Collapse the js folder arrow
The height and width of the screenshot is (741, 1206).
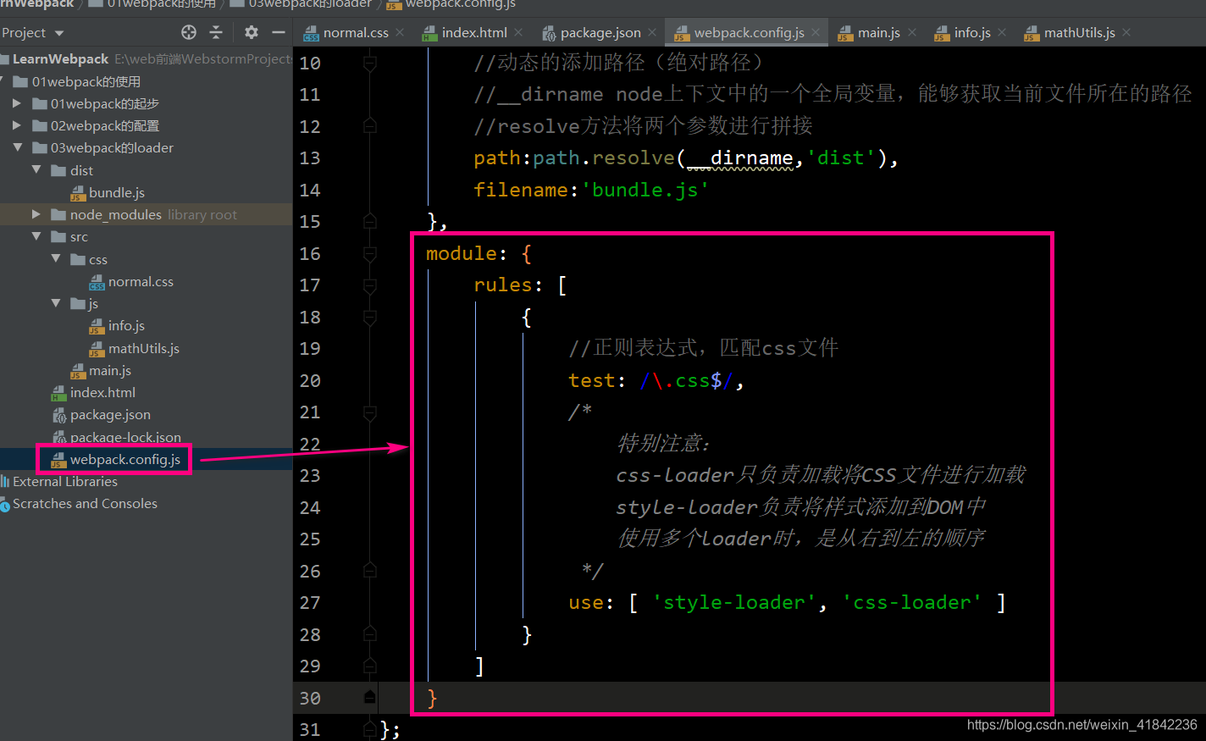click(56, 302)
